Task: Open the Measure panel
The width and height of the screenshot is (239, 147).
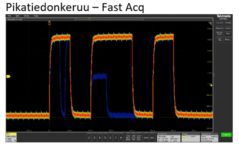Action: click(x=219, y=28)
